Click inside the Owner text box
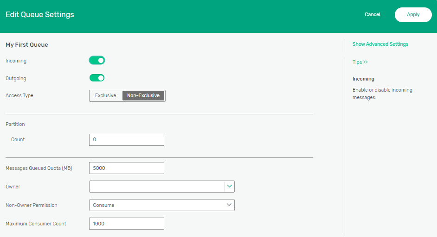The height and width of the screenshot is (237, 437). click(x=156, y=187)
